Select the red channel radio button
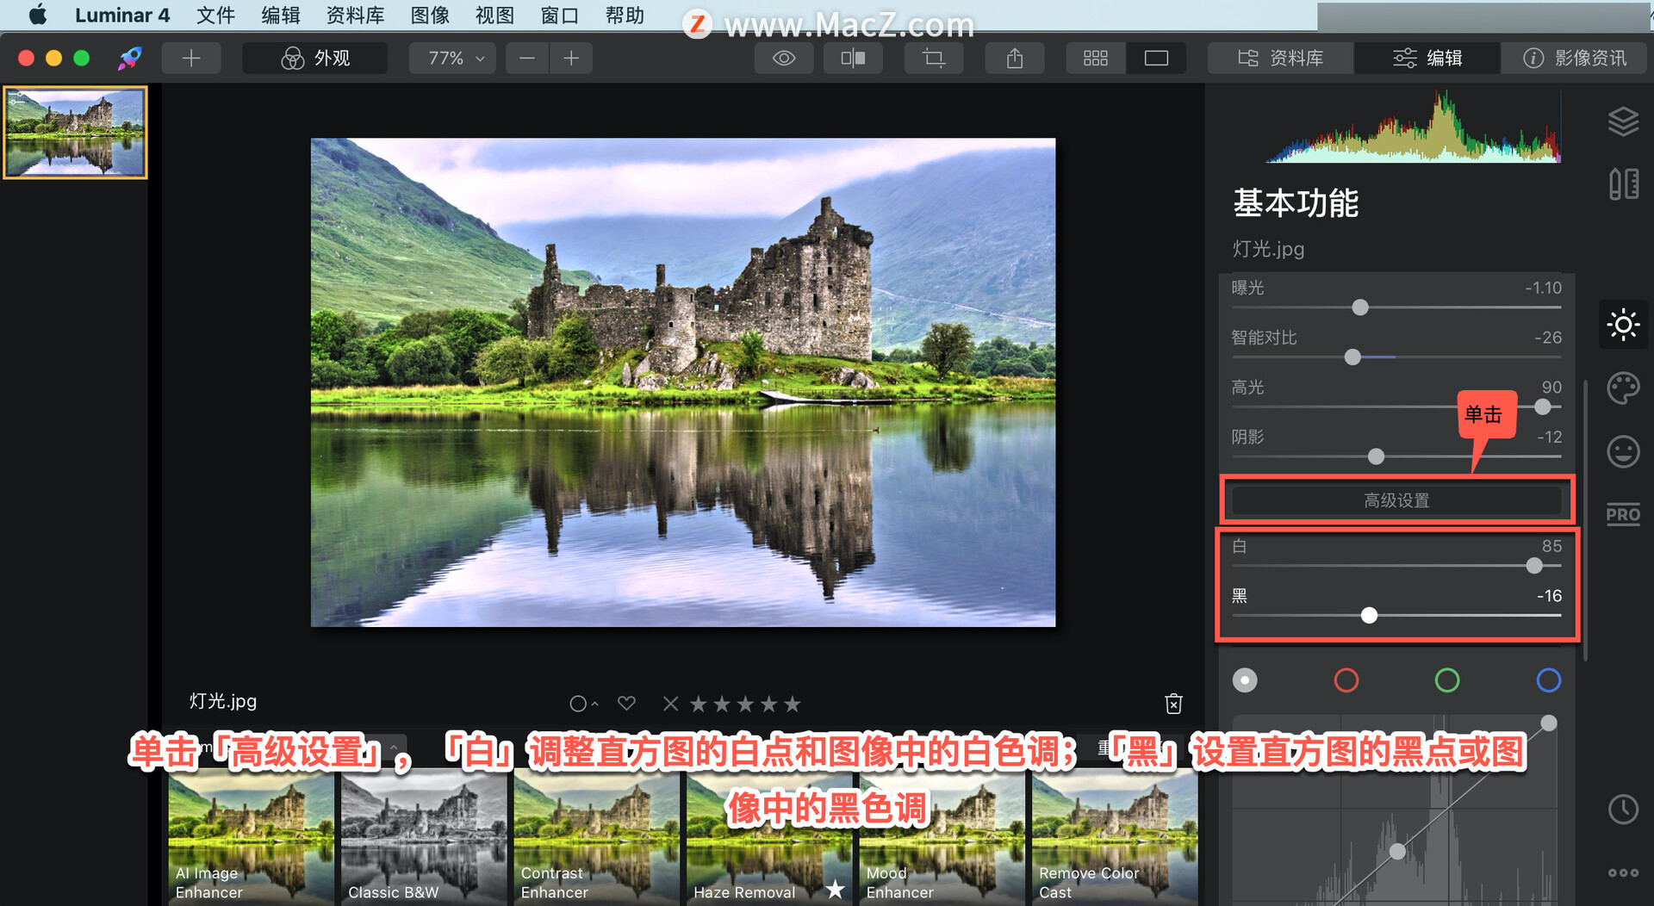Viewport: 1654px width, 906px height. [1347, 679]
